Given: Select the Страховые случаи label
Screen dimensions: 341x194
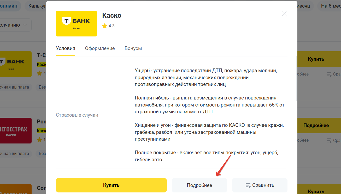Looking at the screenshot, I should [x=77, y=115].
